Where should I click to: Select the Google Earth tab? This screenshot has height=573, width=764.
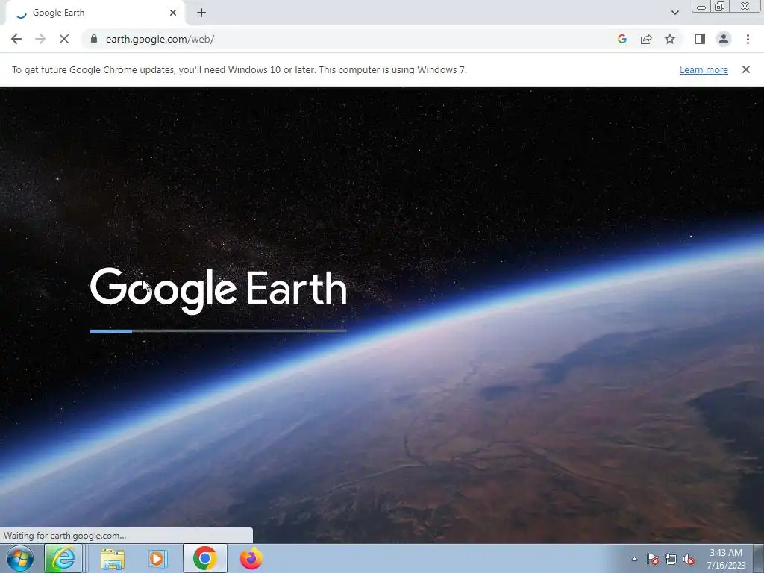click(95, 13)
